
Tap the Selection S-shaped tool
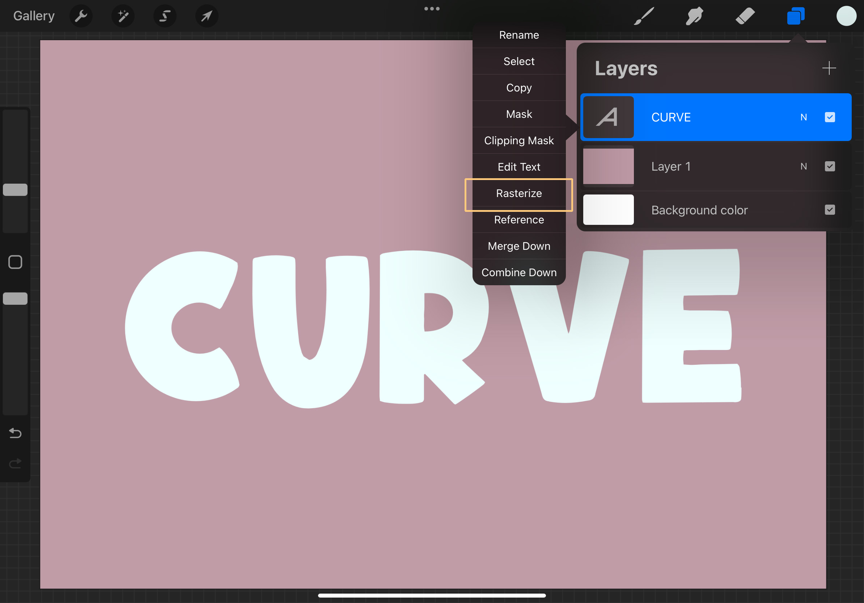pos(165,16)
